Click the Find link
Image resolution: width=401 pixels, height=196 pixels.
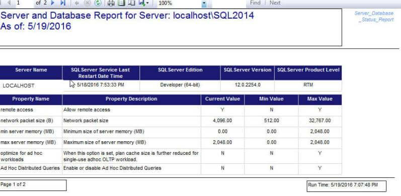tap(255, 3)
